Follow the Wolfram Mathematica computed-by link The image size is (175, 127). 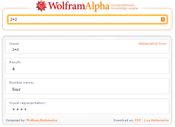[x=42, y=120]
